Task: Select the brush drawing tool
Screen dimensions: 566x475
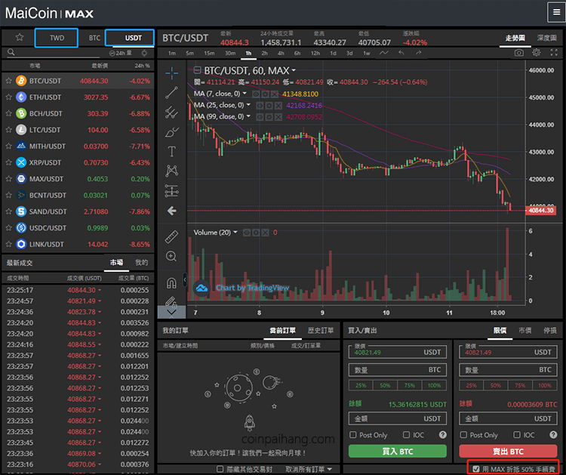Action: 172,132
